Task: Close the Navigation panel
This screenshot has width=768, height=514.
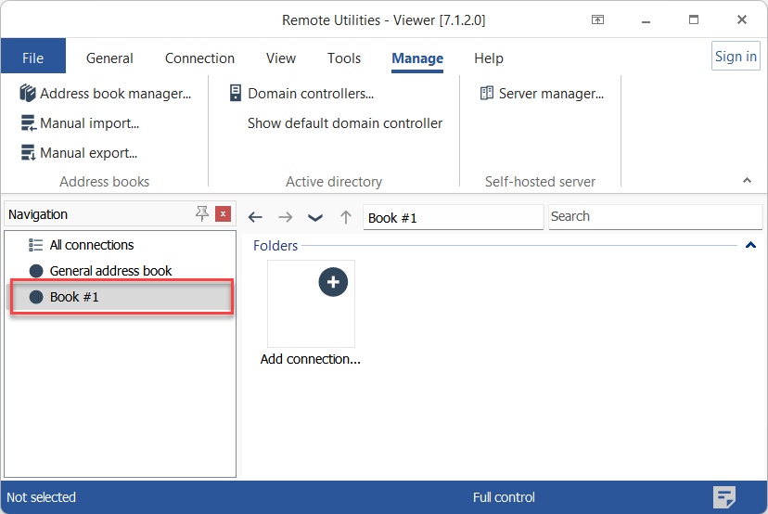Action: coord(223,214)
